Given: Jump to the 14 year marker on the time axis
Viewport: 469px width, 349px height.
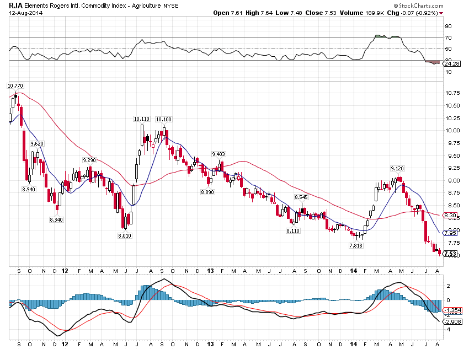Looking at the screenshot, I should point(354,271).
